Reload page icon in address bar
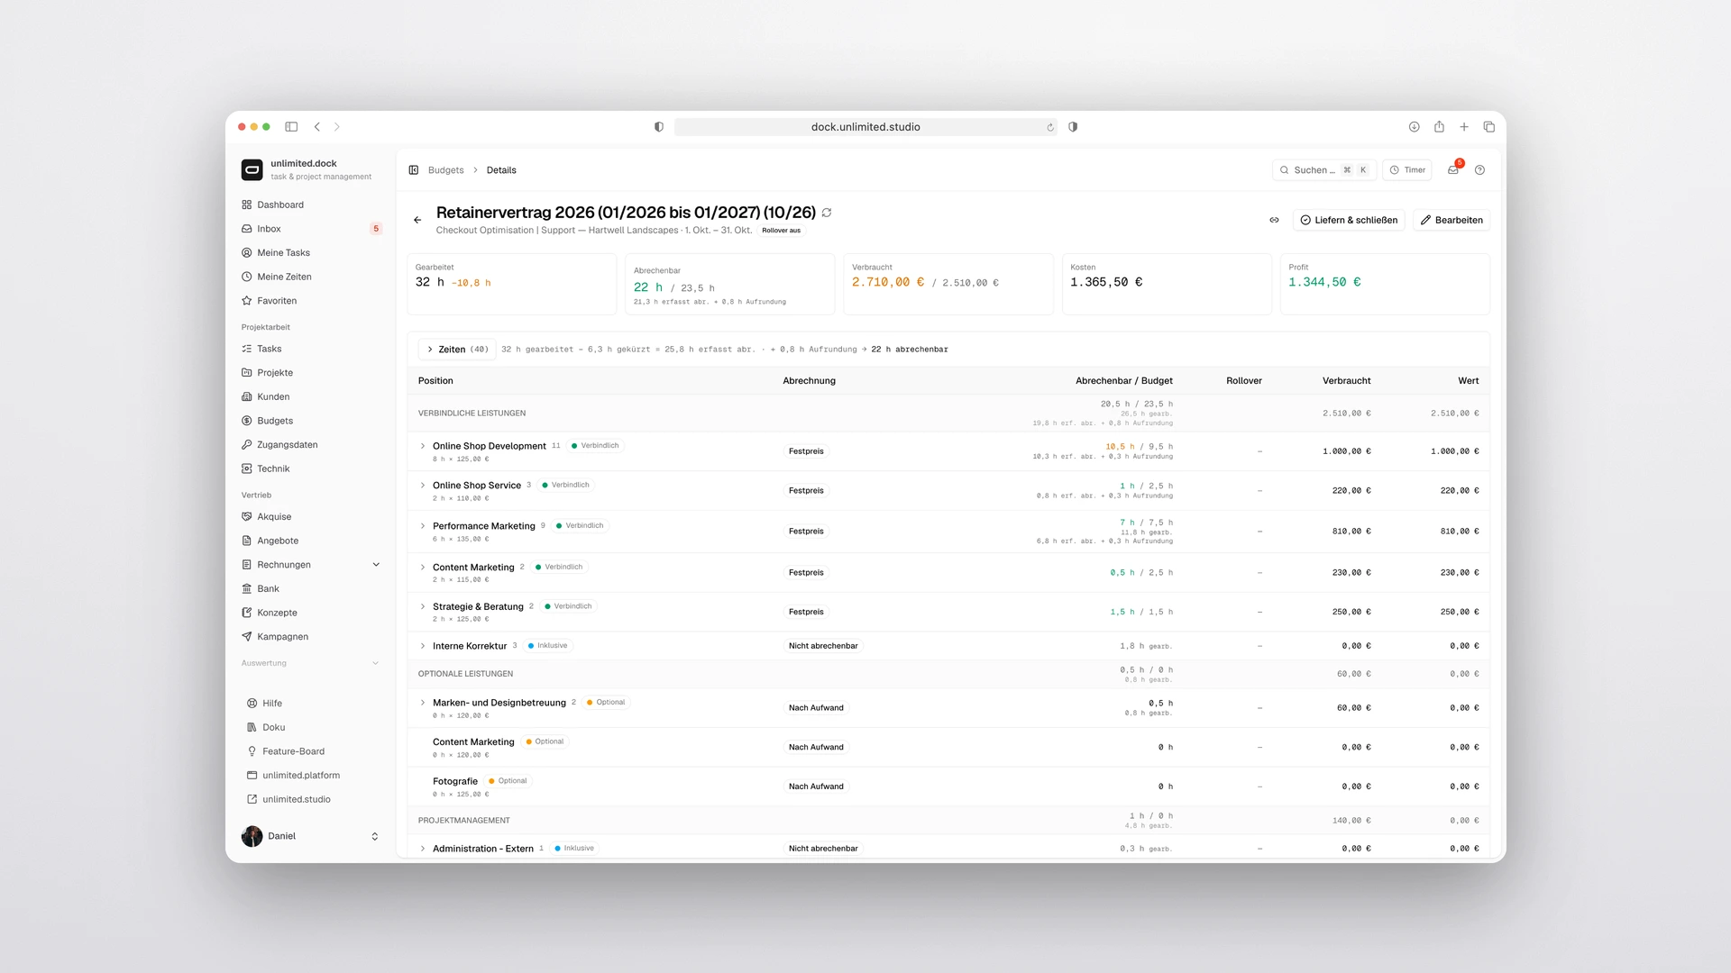 (x=1050, y=127)
